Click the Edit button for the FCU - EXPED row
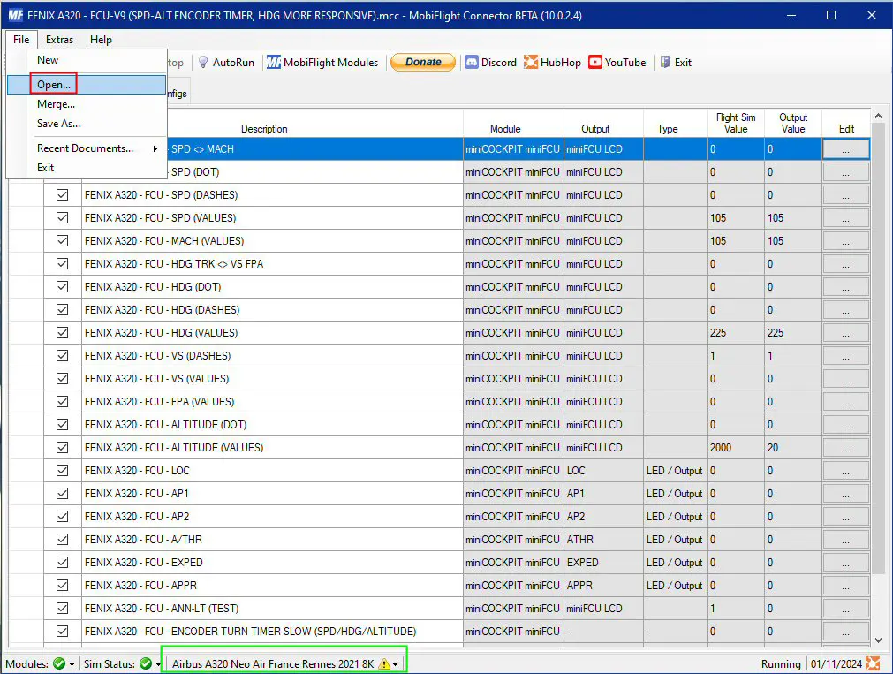The width and height of the screenshot is (893, 674). (x=845, y=563)
